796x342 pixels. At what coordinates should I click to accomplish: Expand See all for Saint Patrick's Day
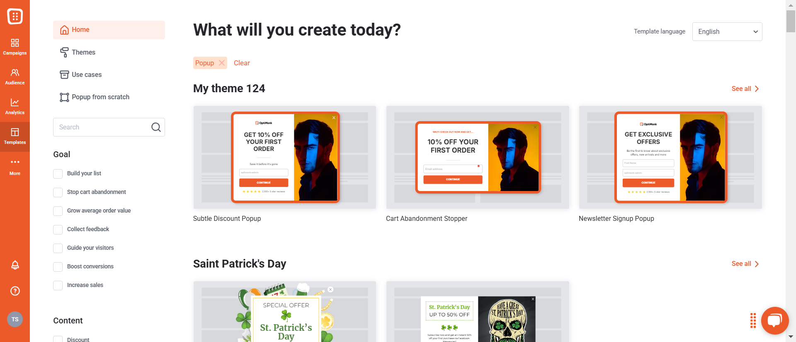coord(745,264)
